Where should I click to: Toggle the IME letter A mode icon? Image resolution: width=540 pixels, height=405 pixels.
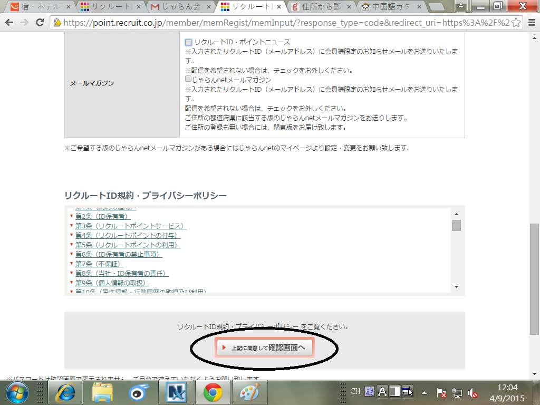point(382,392)
